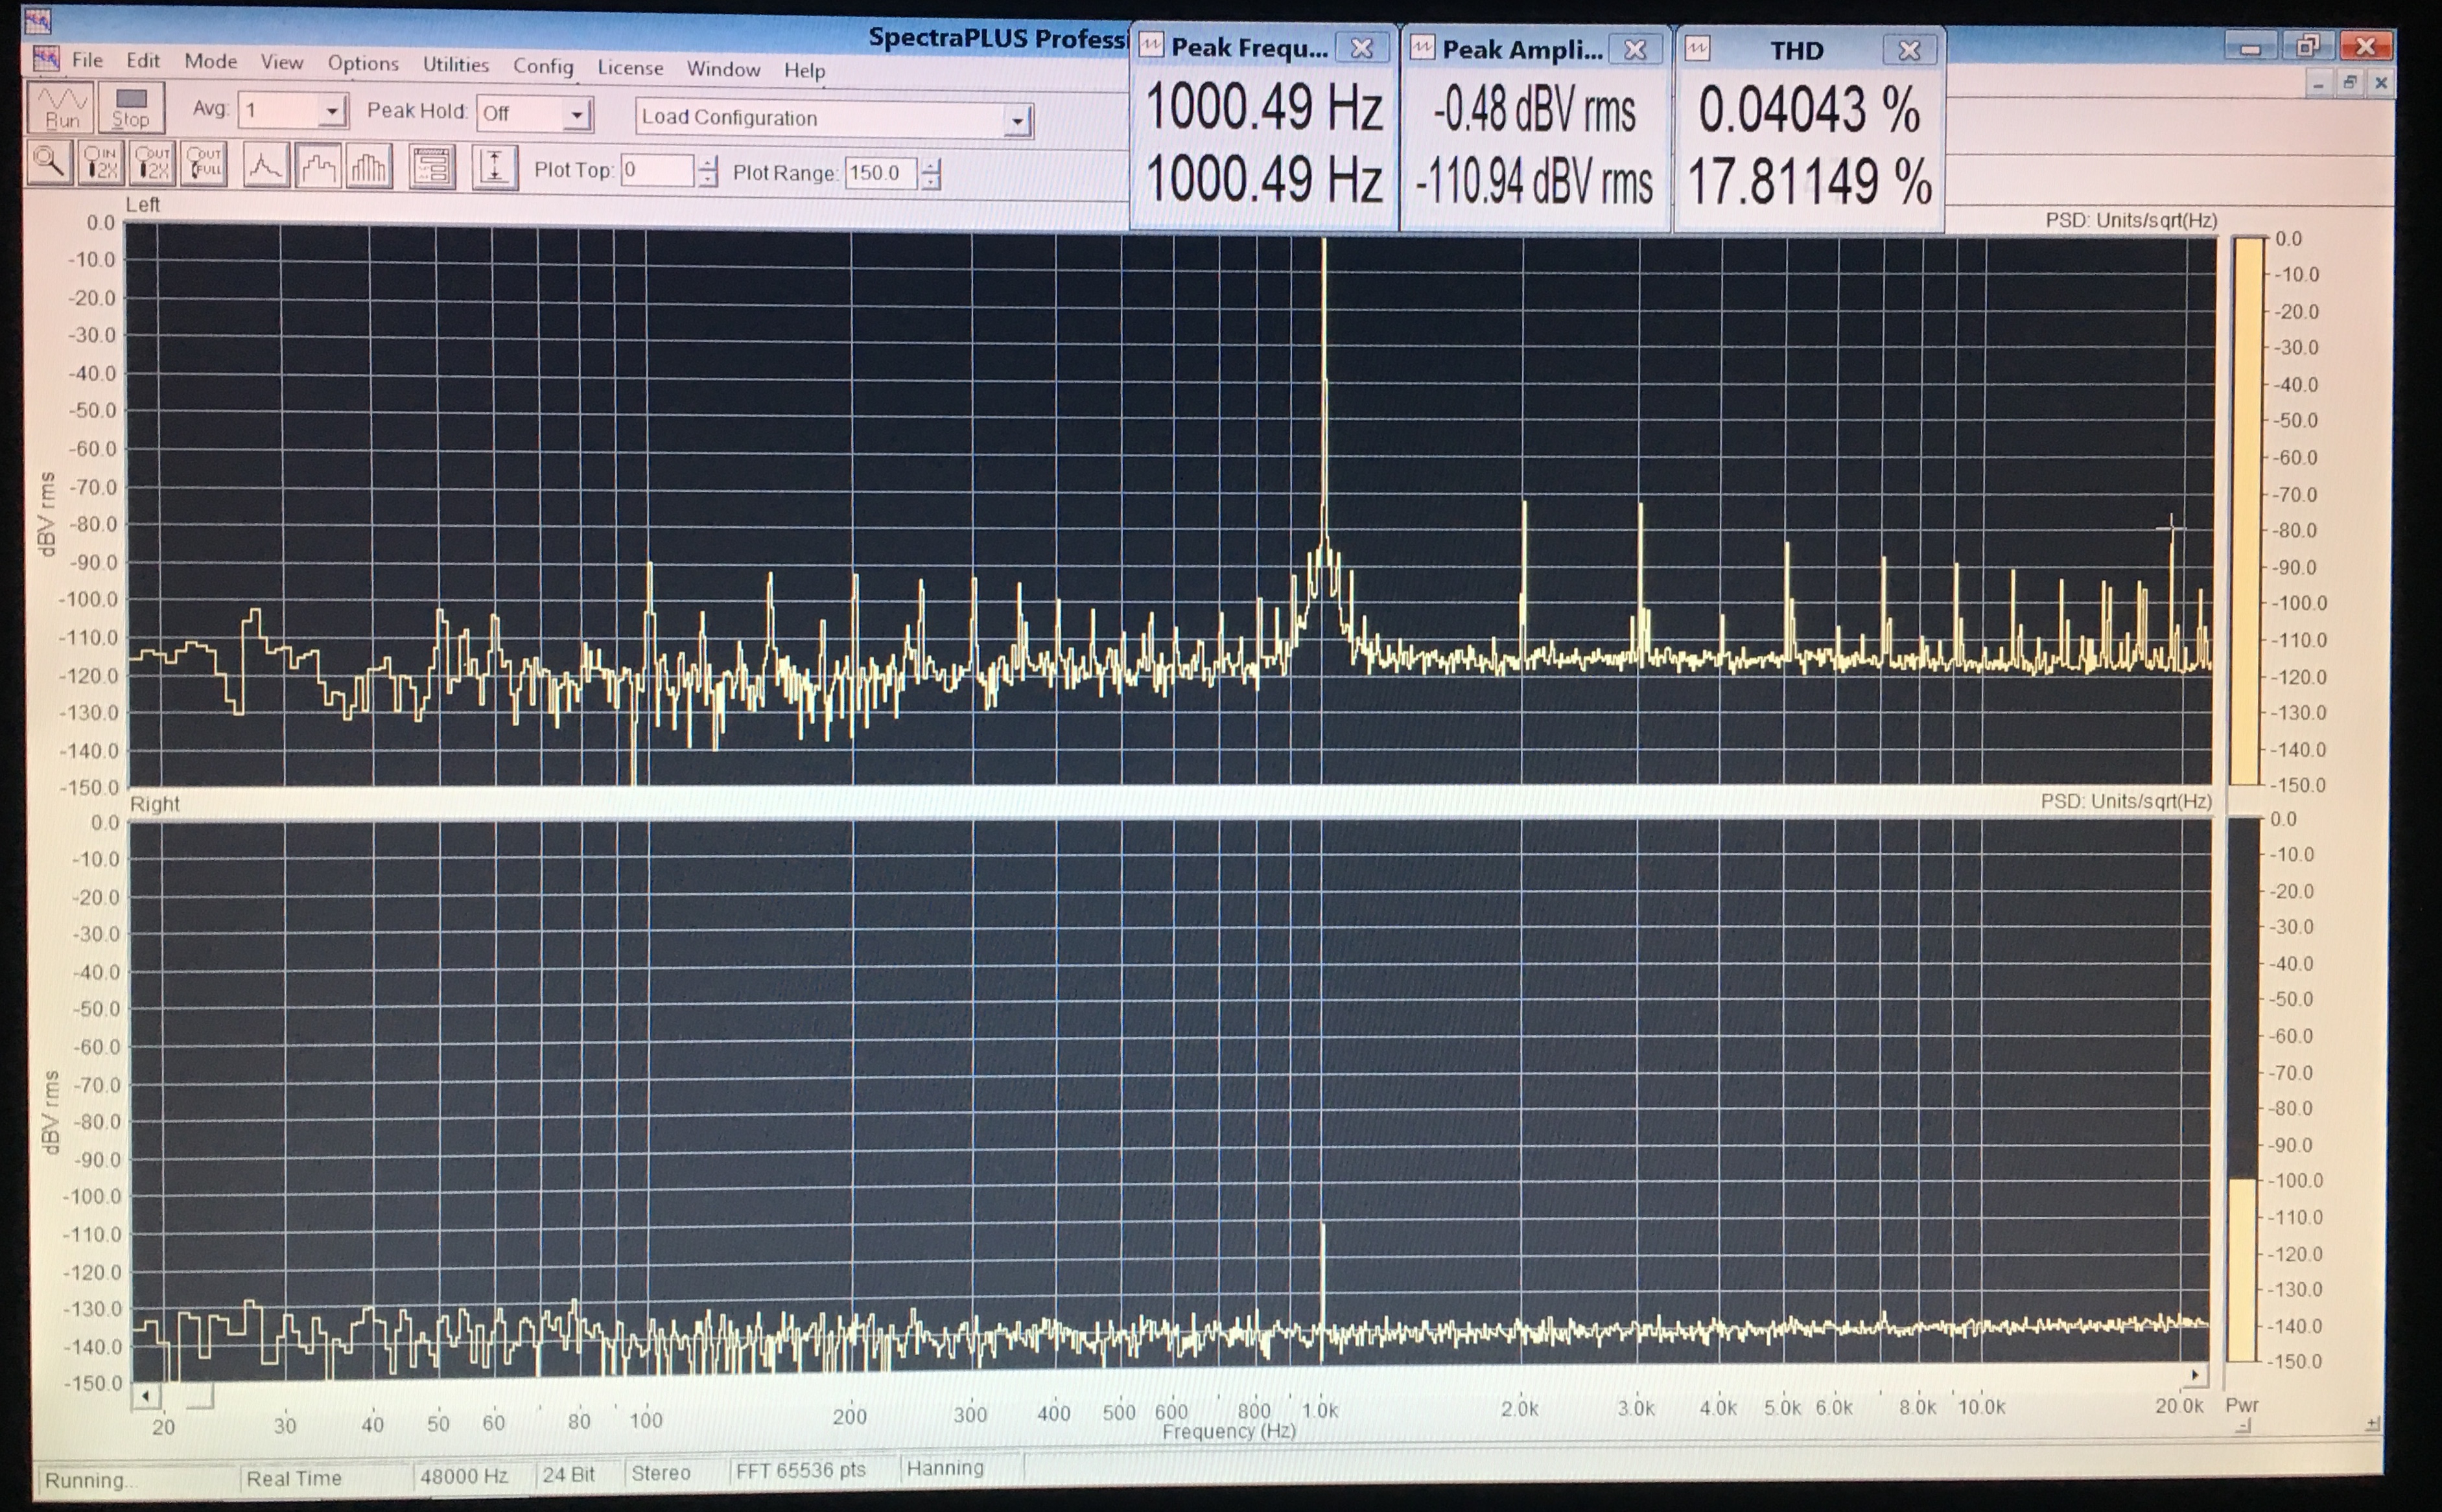Open the Mode menu
The height and width of the screenshot is (1512, 2442).
tap(210, 61)
